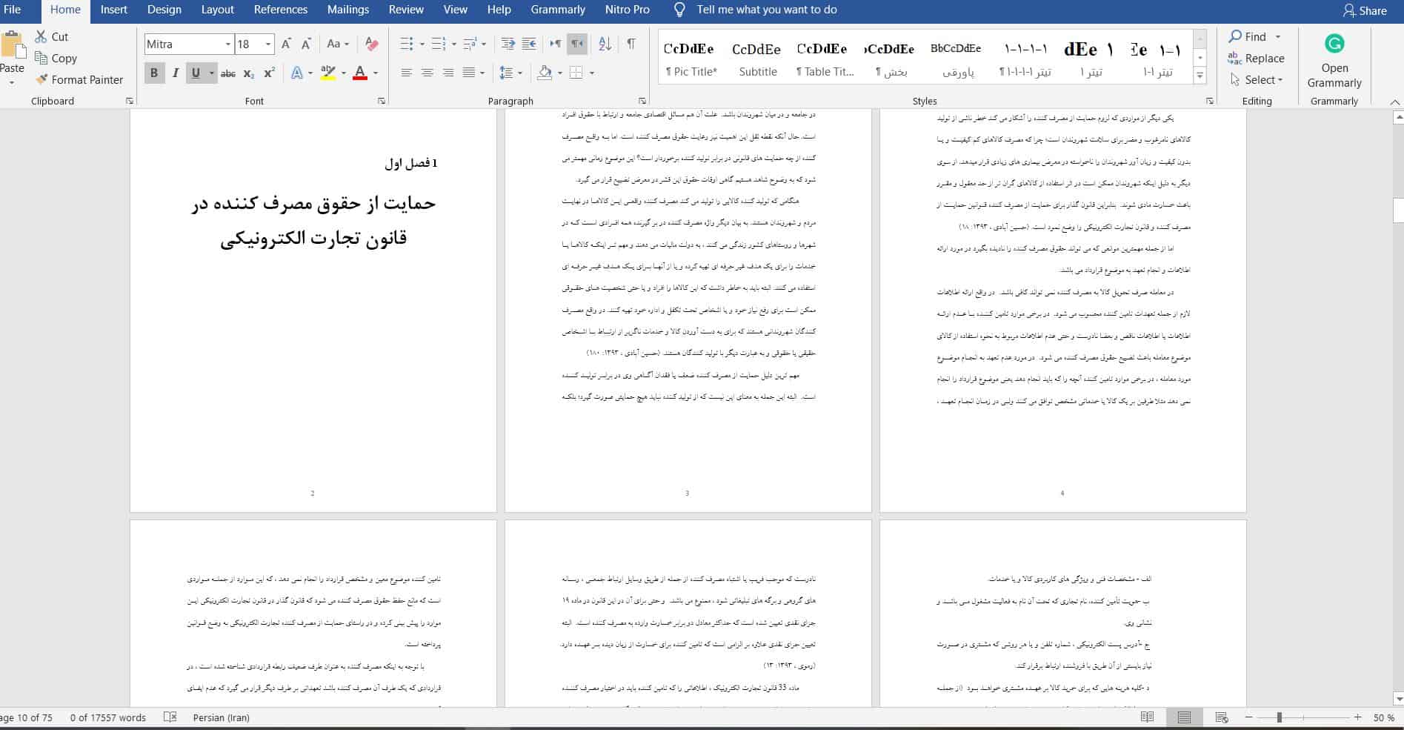The image size is (1404, 730).
Task: Click the 50% zoom level
Action: 1383,717
